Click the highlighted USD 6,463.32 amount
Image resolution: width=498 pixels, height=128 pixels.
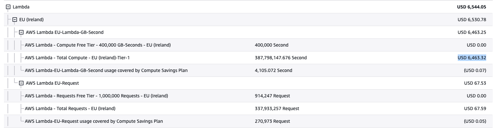(472, 58)
